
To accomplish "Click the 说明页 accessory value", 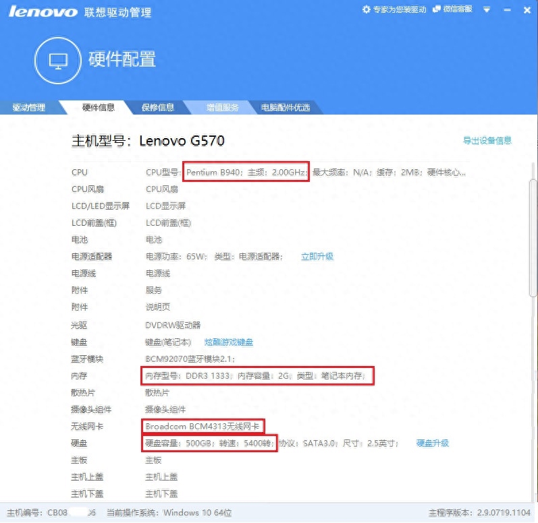I will [x=157, y=307].
